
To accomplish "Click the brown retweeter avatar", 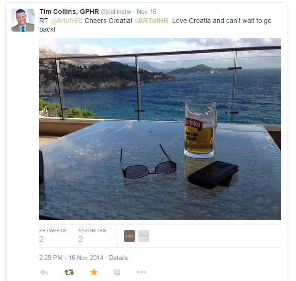I will [x=130, y=236].
